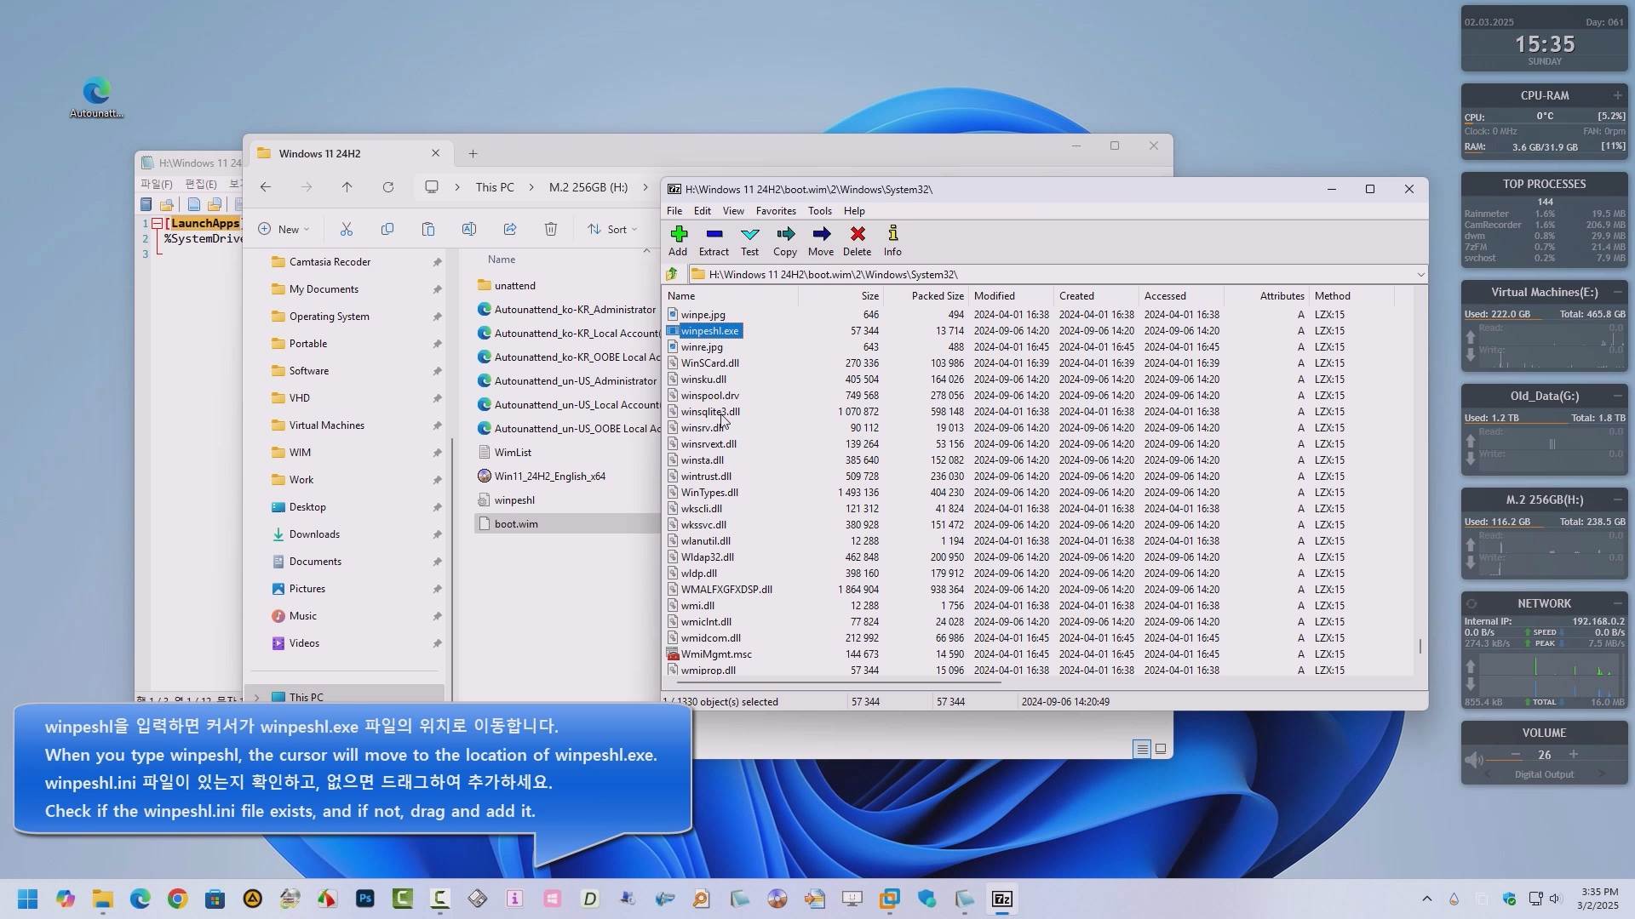
Task: Expand the This PC tree node
Action: pos(257,697)
